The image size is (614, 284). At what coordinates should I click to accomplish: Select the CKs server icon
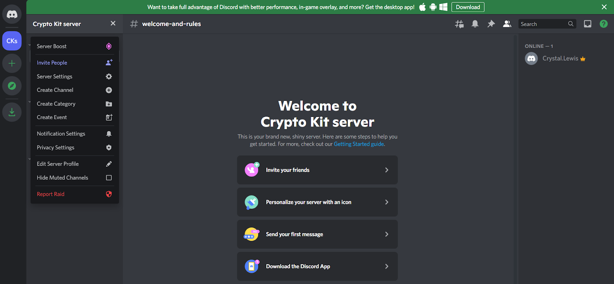[12, 41]
